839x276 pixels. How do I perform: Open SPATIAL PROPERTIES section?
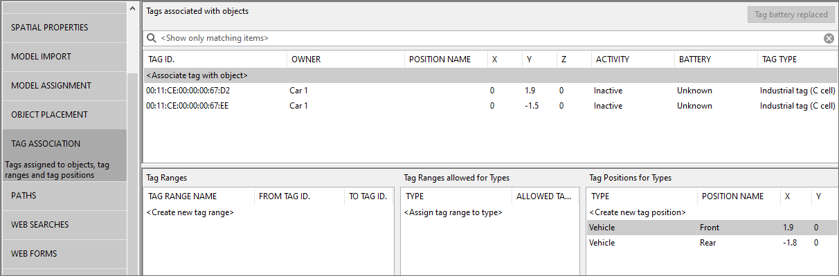tap(64, 28)
